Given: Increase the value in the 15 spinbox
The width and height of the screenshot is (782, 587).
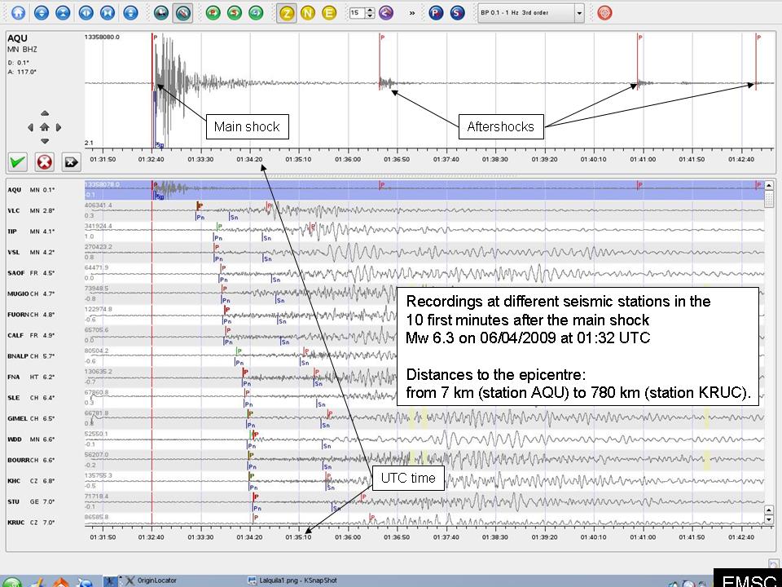Looking at the screenshot, I should click(371, 10).
